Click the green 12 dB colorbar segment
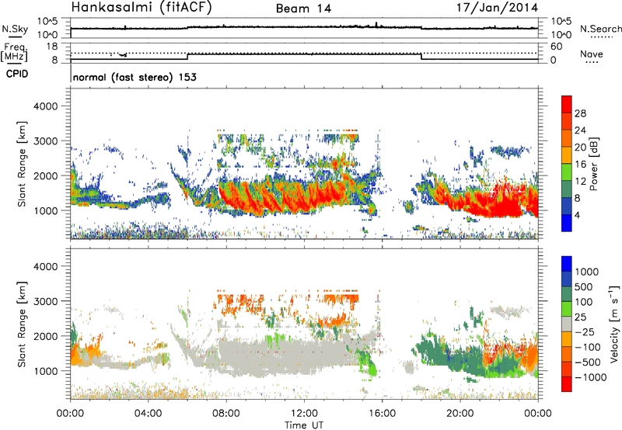Viewport: 622px width, 430px height. tap(567, 172)
